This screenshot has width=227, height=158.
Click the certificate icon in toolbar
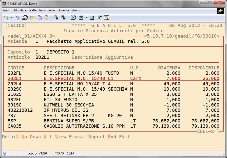pyautogui.click(x=106, y=17)
